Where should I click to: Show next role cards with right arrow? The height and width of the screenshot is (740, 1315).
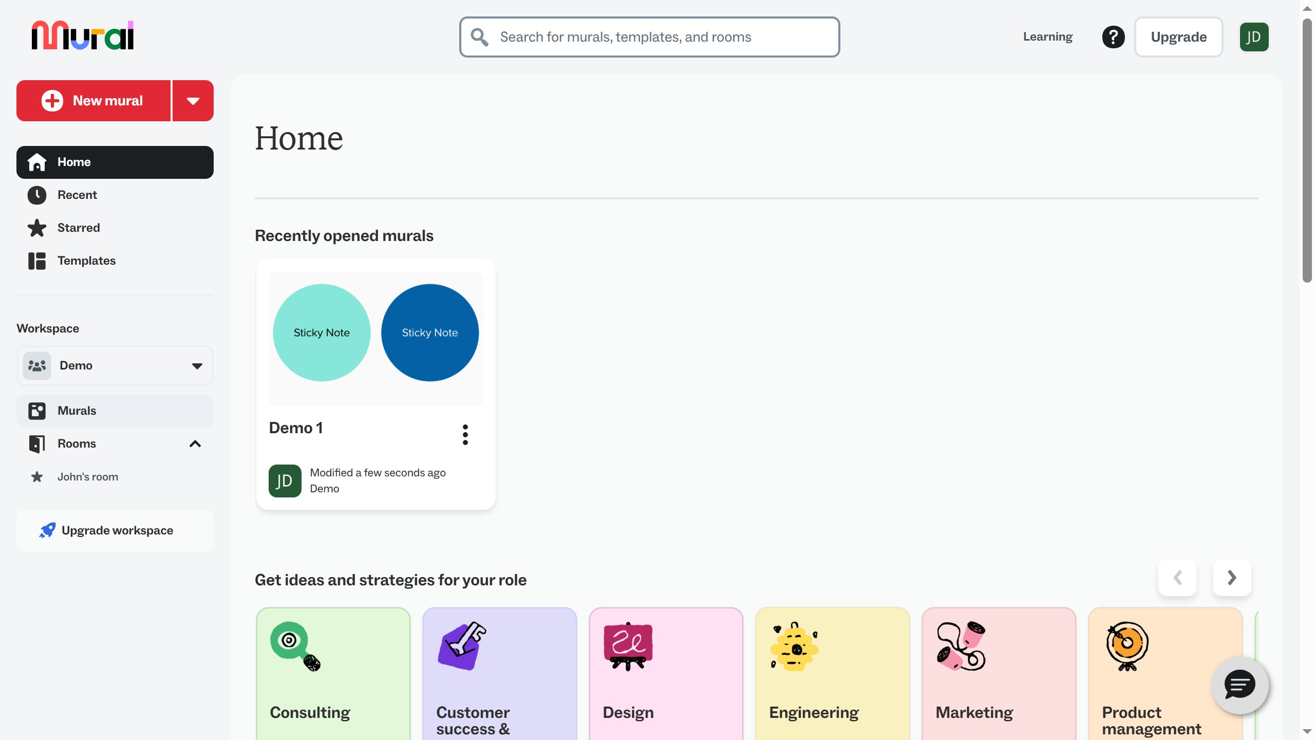pyautogui.click(x=1232, y=578)
